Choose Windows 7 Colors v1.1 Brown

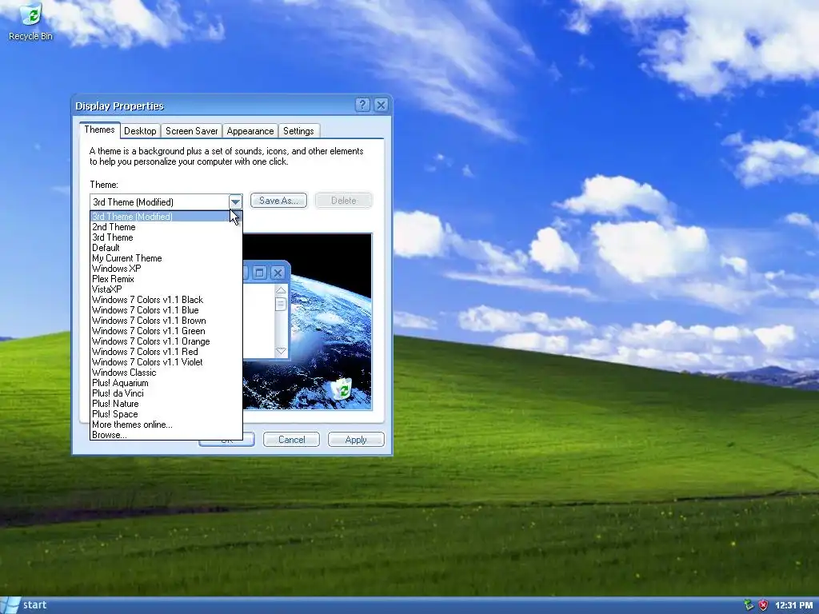click(166, 321)
